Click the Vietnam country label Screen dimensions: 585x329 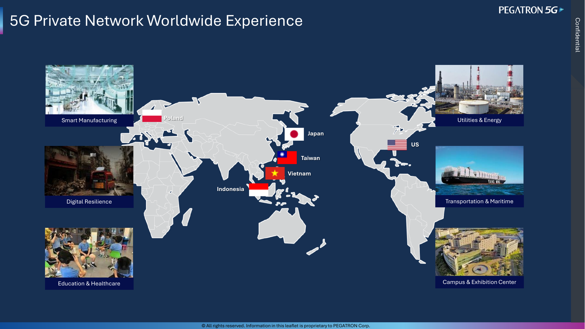pos(299,174)
